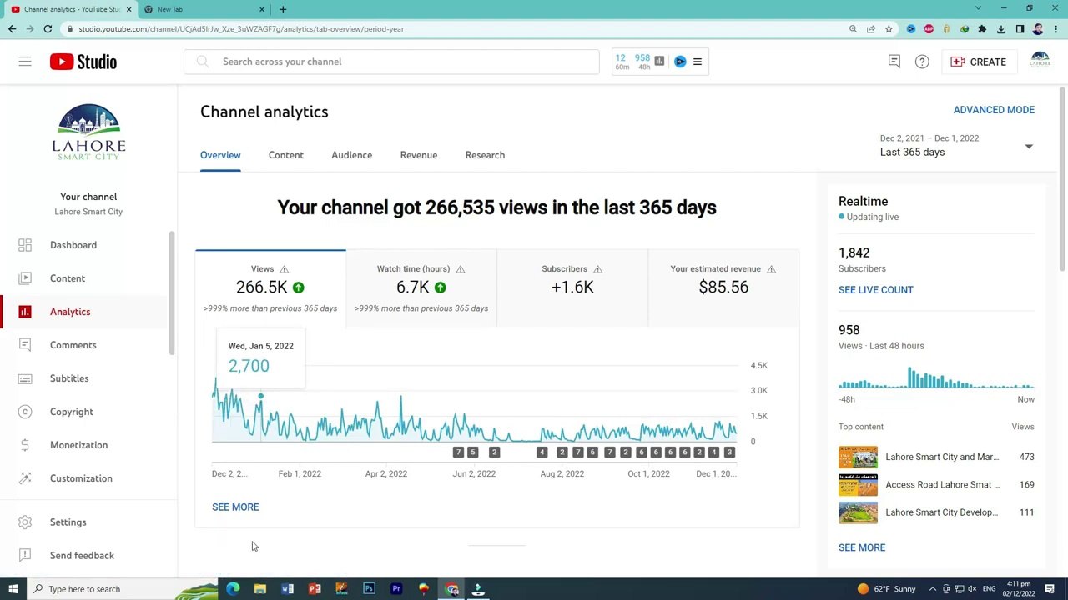
Task: Click the Content icon in the left sidebar
Action: click(25, 278)
